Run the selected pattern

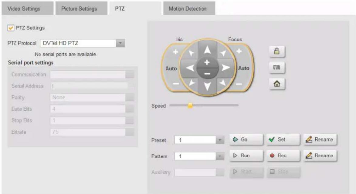(x=246, y=156)
